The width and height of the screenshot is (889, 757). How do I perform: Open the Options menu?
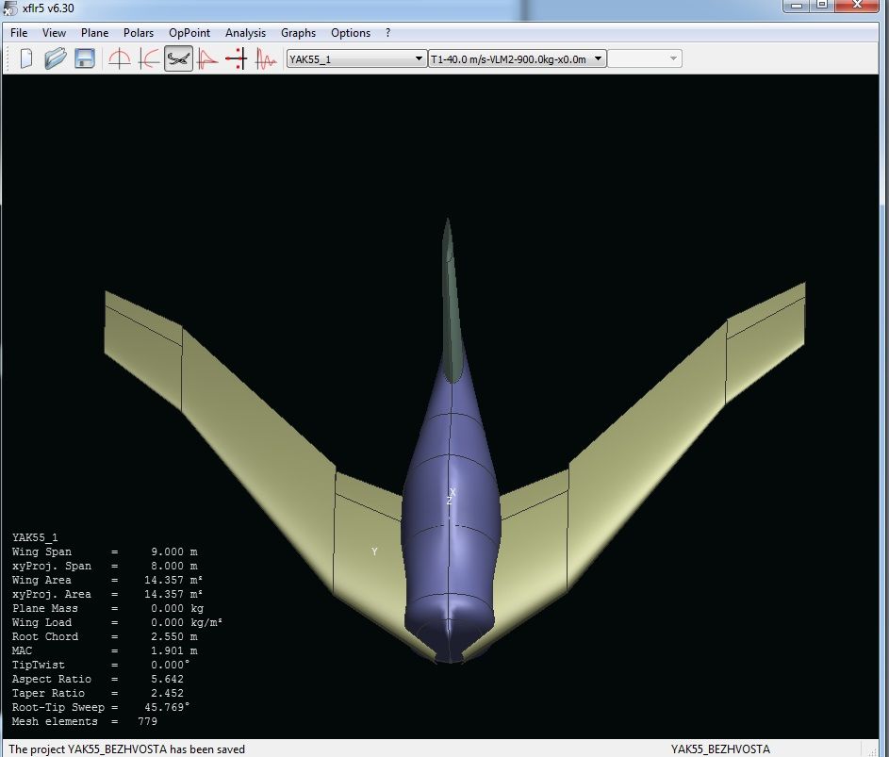tap(351, 33)
